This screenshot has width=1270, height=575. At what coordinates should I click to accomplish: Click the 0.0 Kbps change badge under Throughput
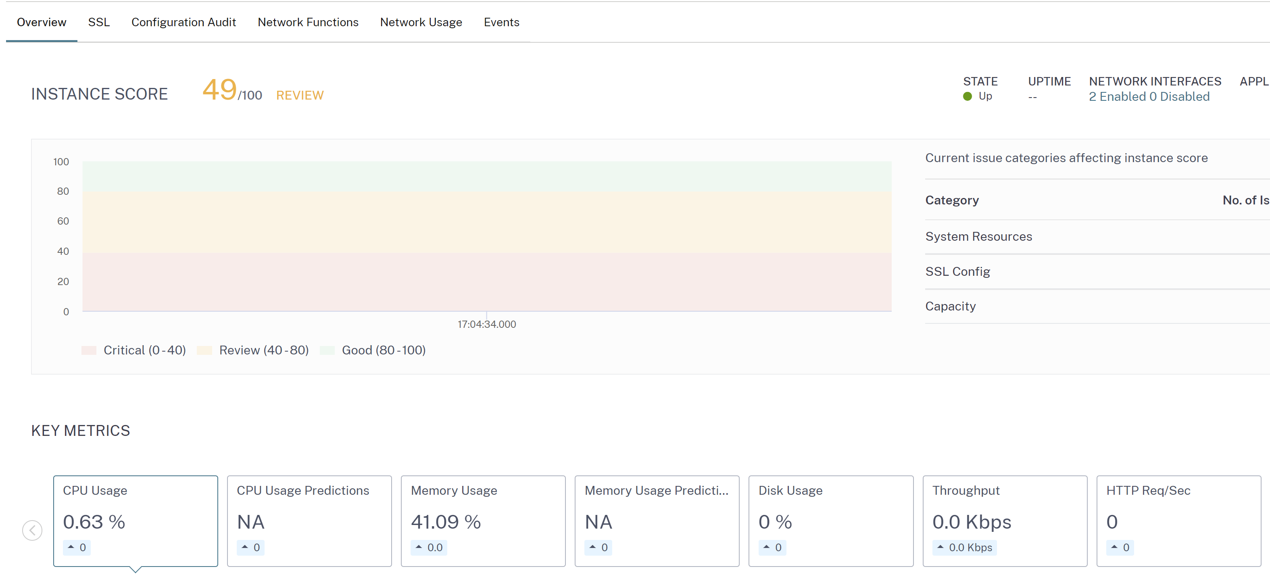click(x=964, y=548)
